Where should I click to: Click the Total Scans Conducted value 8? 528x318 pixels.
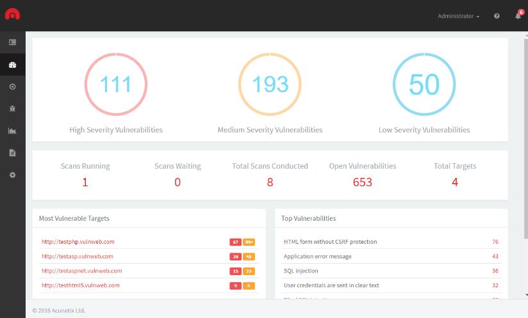[x=270, y=182]
